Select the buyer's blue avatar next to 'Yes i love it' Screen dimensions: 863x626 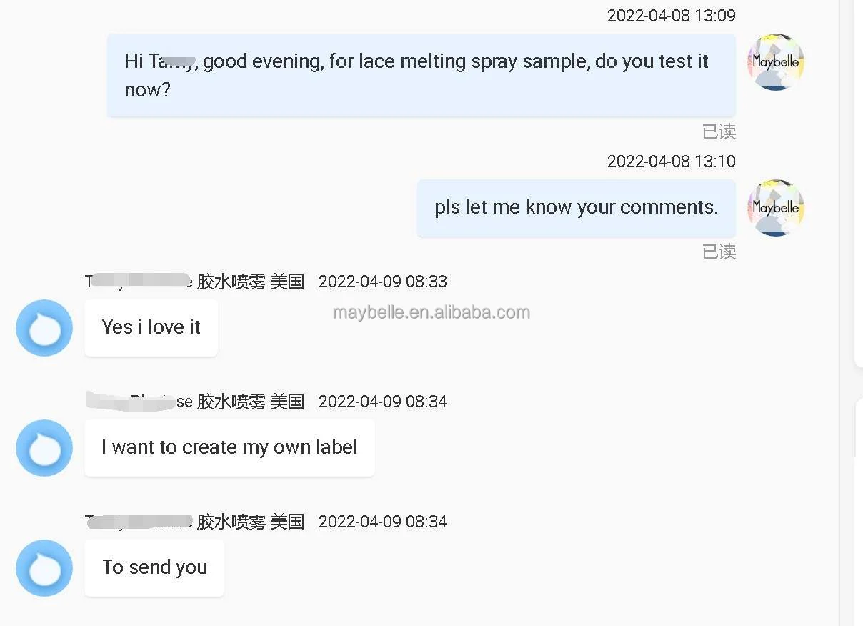click(44, 327)
